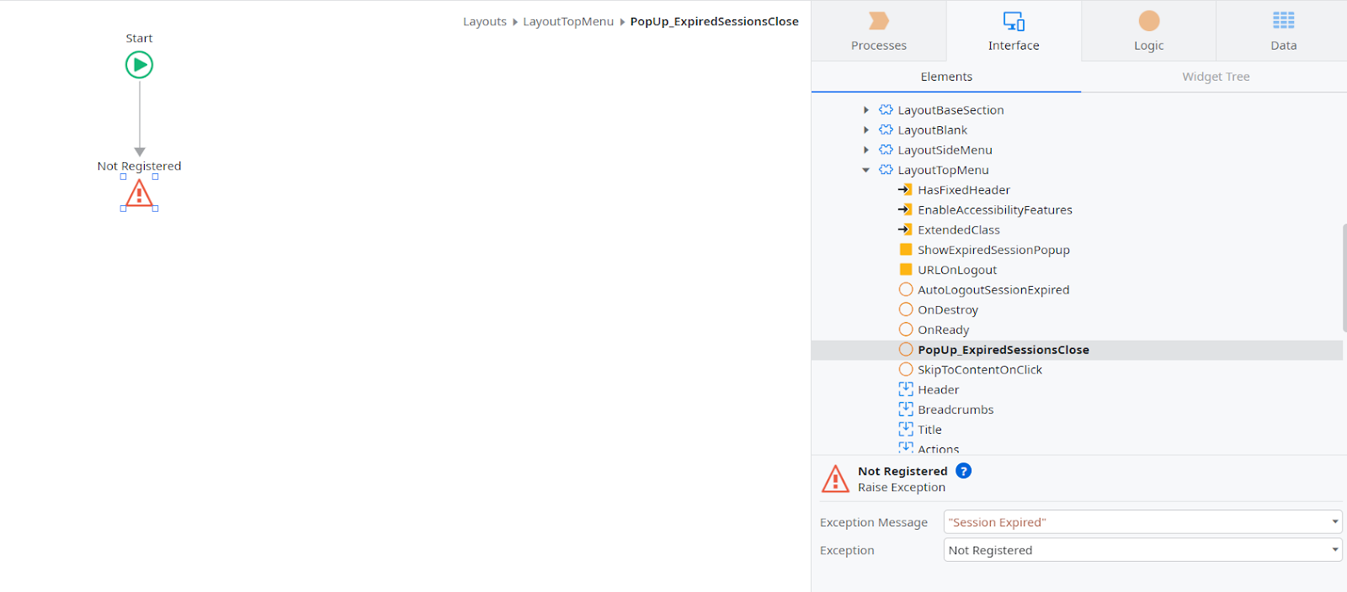Viewport: 1347px width, 592px height.
Task: Switch to the Data layer tab
Action: (x=1283, y=31)
